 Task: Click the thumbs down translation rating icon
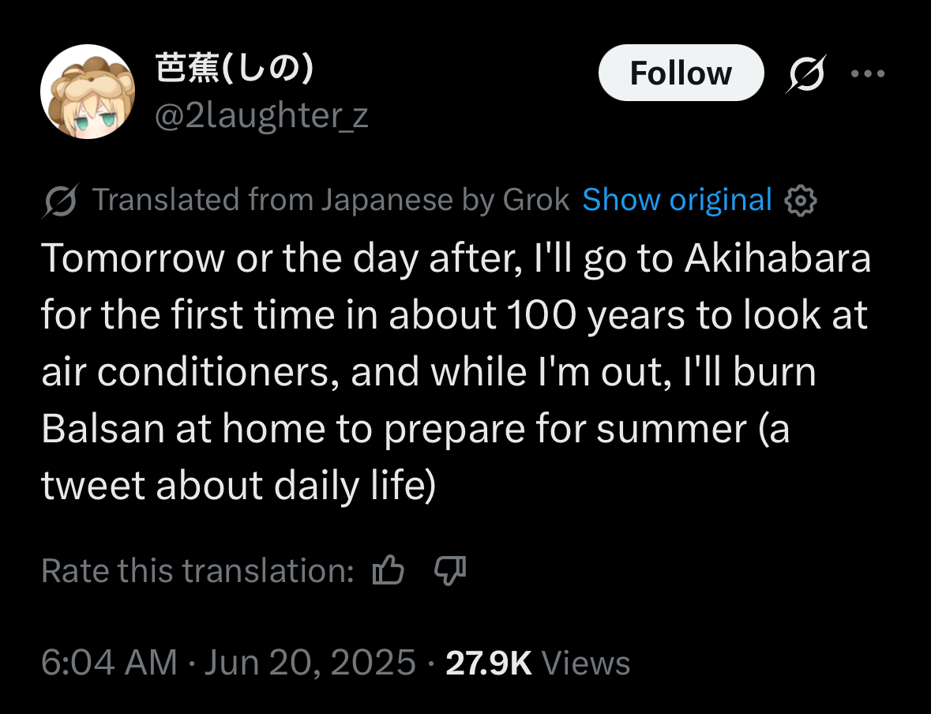[450, 570]
